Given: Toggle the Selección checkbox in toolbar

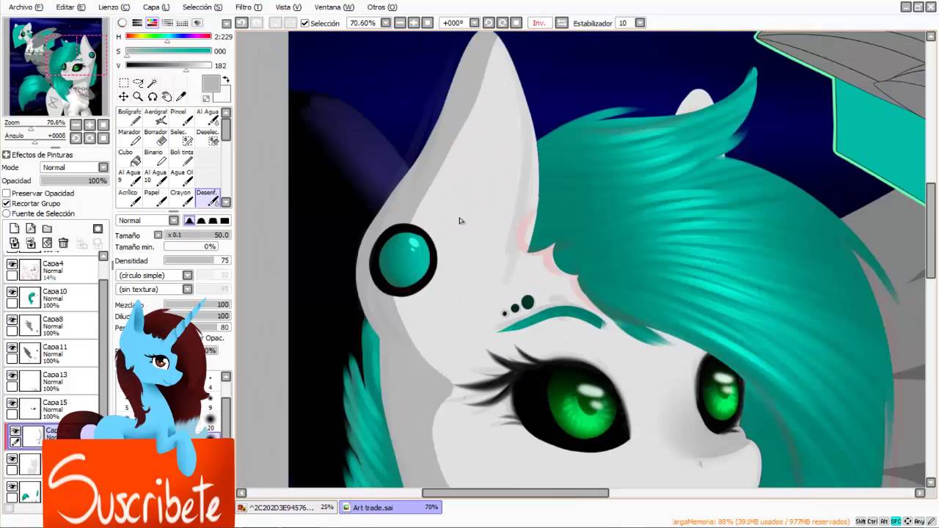Looking at the screenshot, I should [305, 23].
